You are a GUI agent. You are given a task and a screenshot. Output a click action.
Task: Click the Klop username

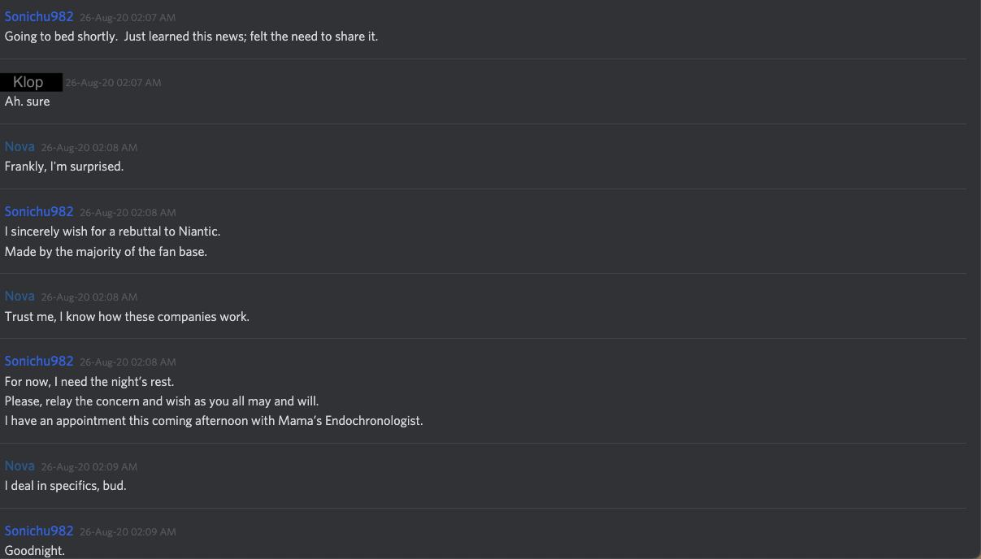(x=29, y=82)
